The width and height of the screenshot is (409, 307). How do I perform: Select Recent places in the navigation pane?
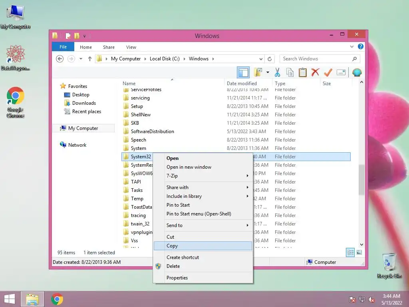click(x=86, y=112)
